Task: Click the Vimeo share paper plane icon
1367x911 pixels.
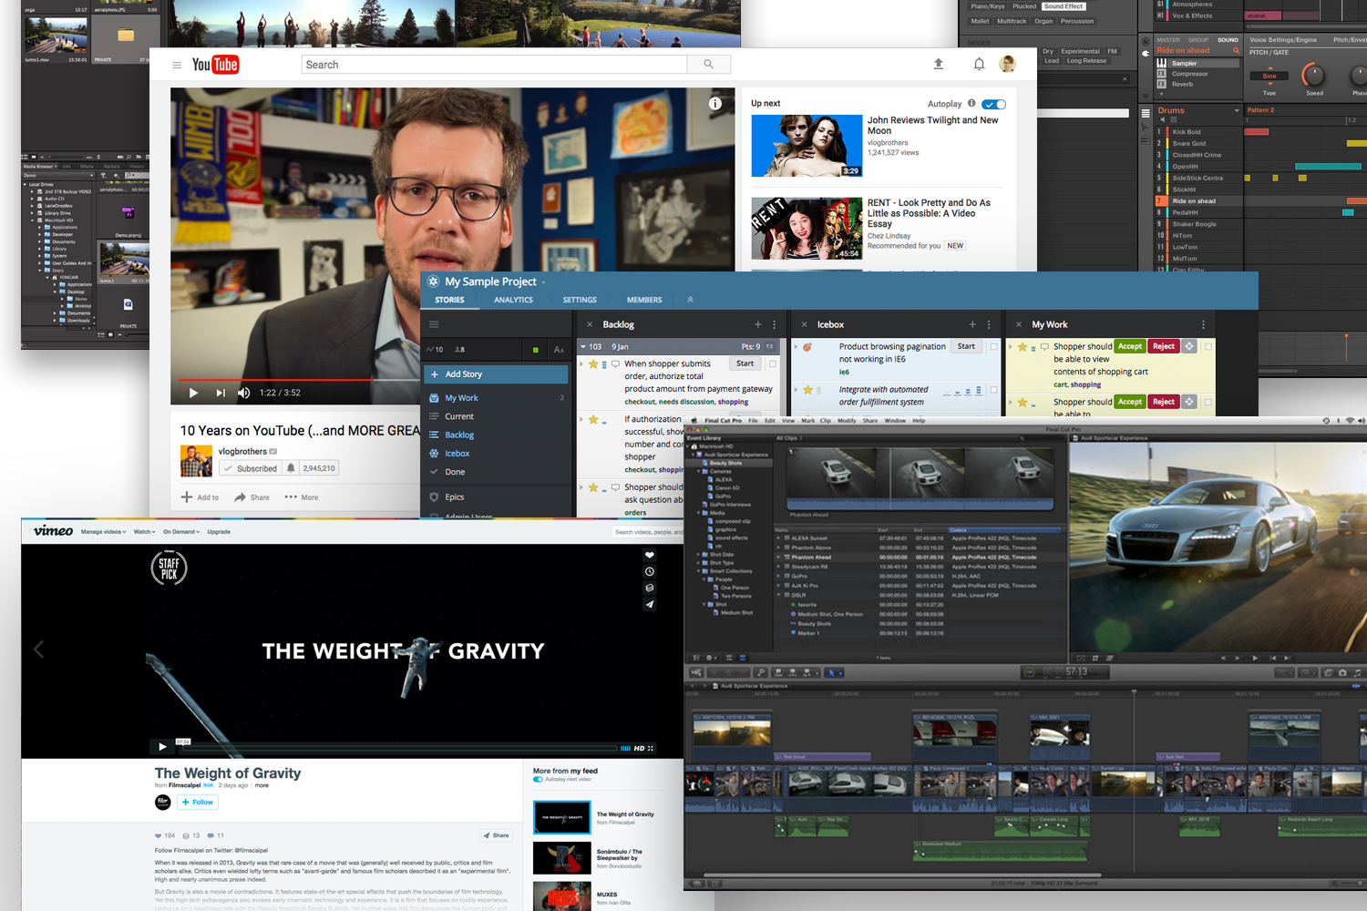Action: [x=650, y=604]
